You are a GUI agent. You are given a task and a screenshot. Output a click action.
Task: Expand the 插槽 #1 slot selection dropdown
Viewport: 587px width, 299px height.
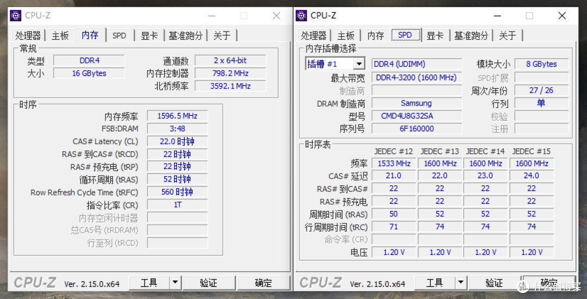(x=359, y=64)
